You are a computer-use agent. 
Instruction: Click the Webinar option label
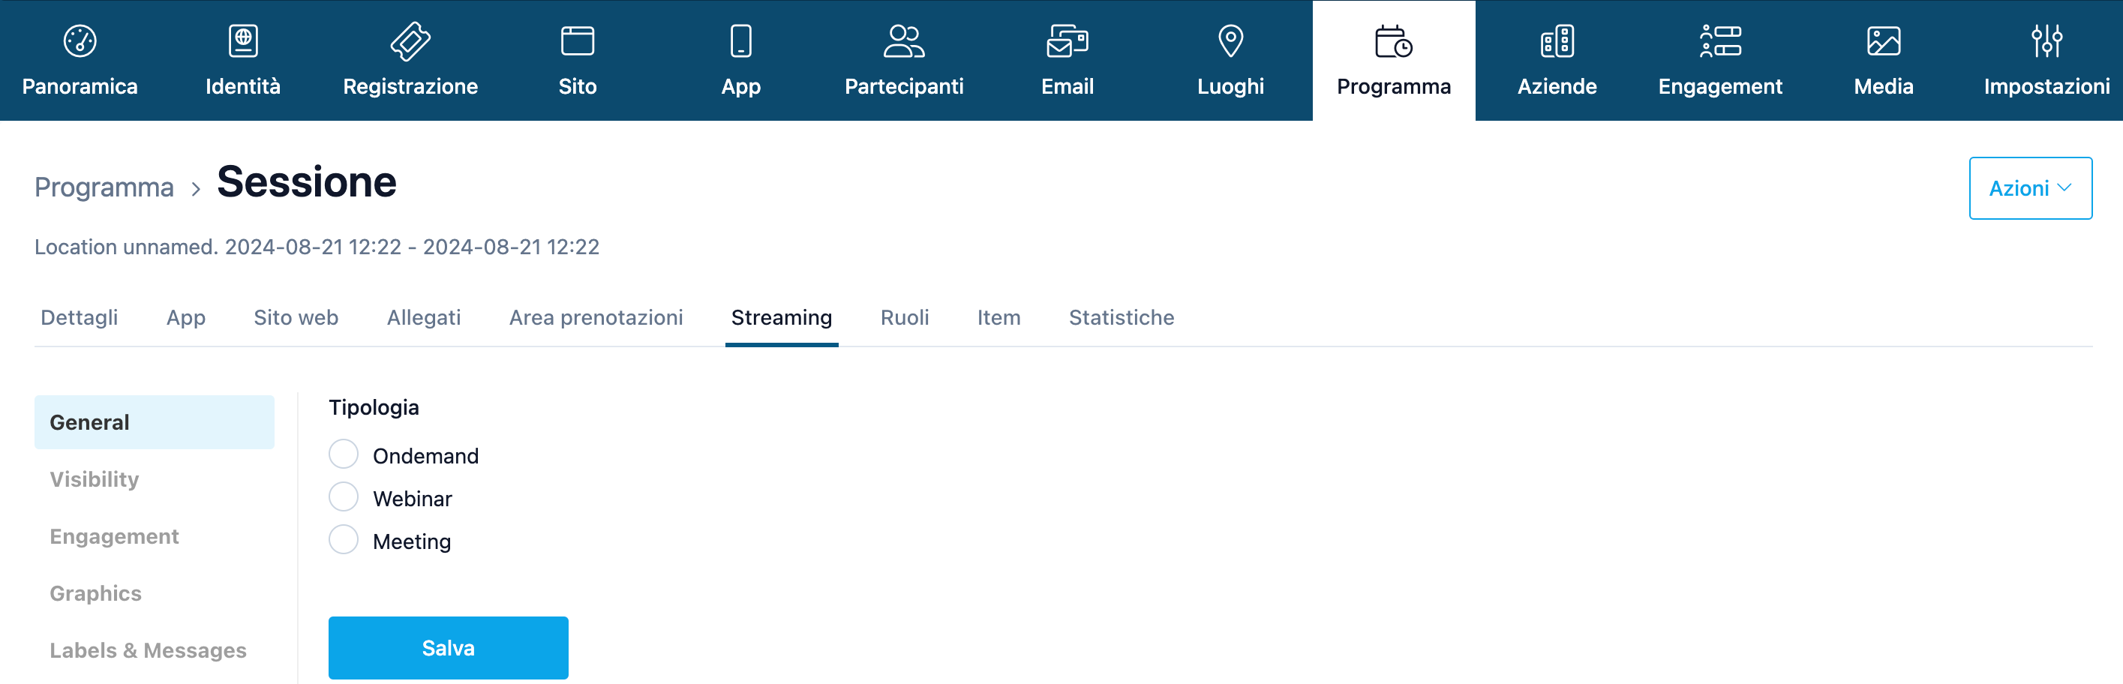(x=412, y=499)
